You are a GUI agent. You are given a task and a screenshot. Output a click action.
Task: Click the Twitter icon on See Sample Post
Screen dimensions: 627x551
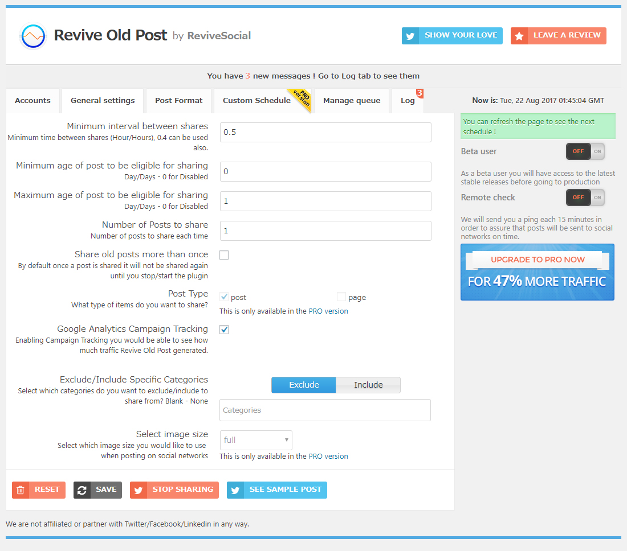235,490
